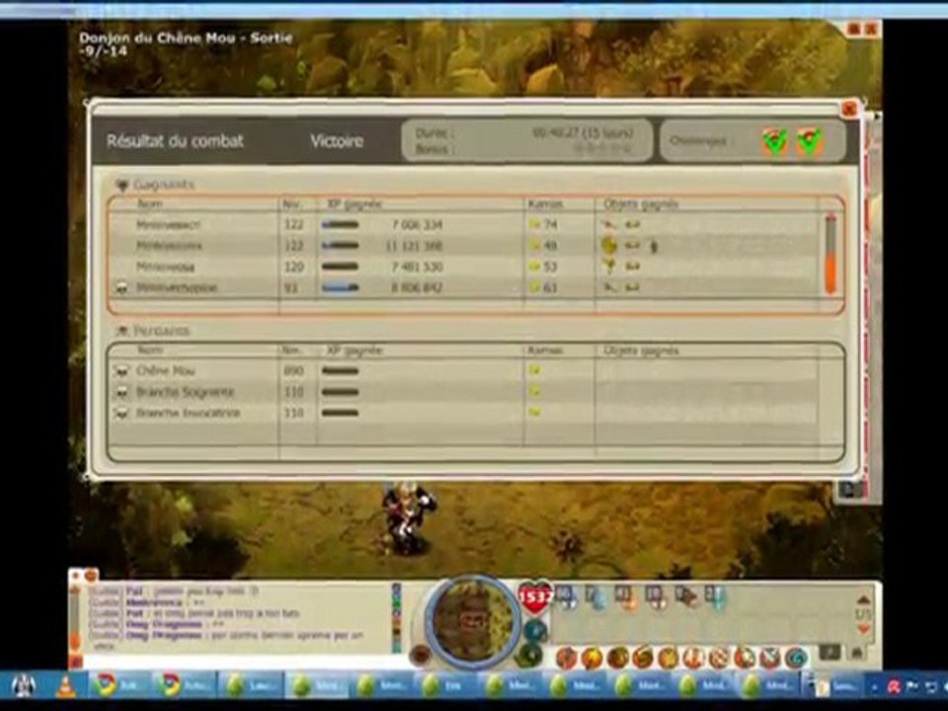Click the kamas icon in Branche Soignante row
Image resolution: width=948 pixels, height=711 pixels.
click(534, 392)
